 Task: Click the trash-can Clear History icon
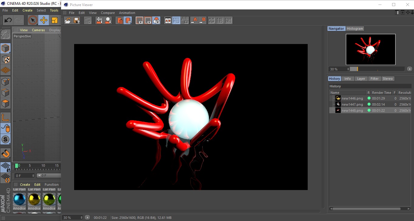click(120, 20)
